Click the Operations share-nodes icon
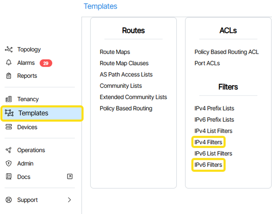 pyautogui.click(x=8, y=150)
